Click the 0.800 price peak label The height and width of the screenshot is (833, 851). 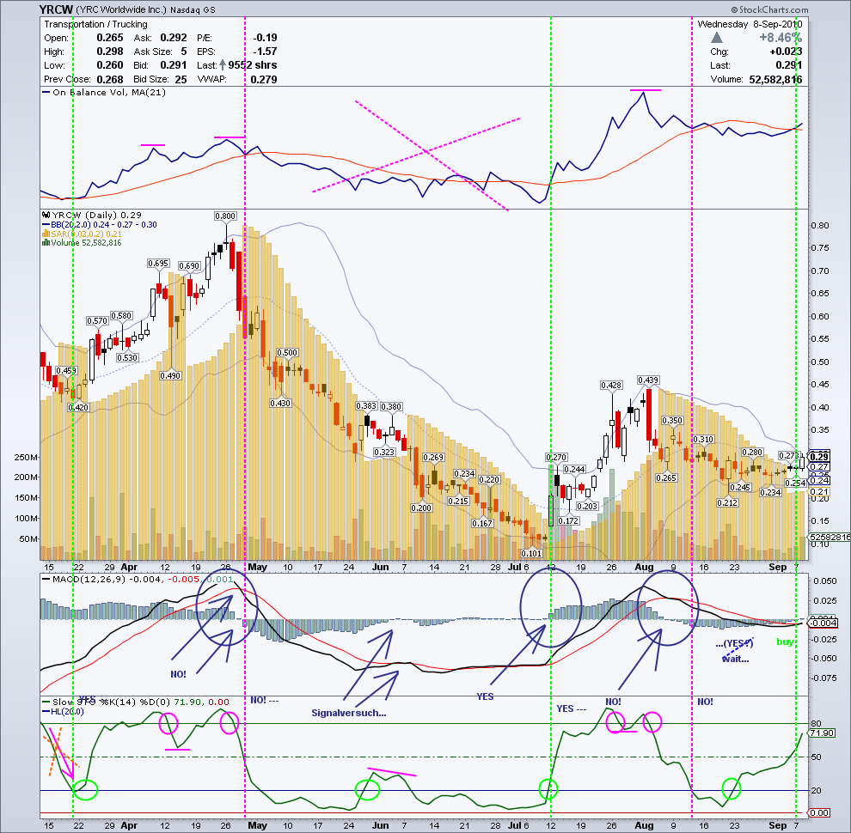[x=225, y=216]
